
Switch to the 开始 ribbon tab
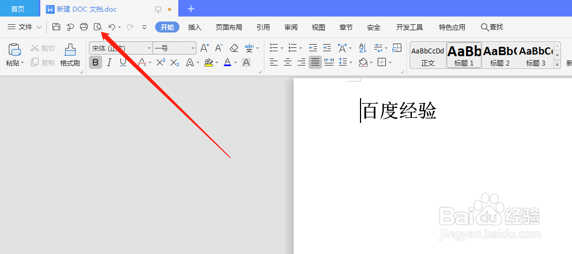167,27
